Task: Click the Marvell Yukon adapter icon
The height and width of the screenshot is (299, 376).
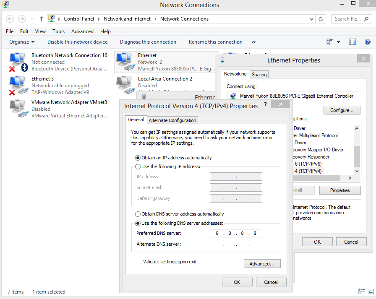Action: click(x=233, y=96)
